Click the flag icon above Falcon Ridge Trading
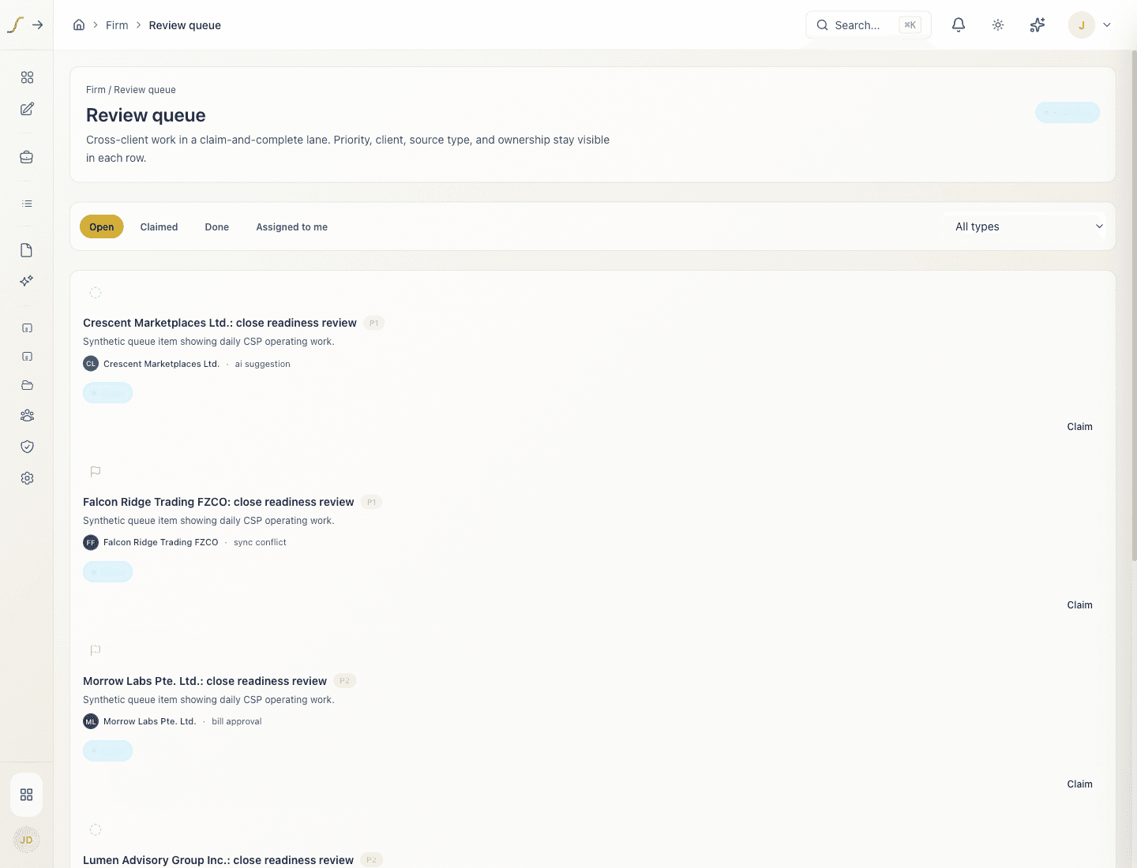 (x=96, y=472)
